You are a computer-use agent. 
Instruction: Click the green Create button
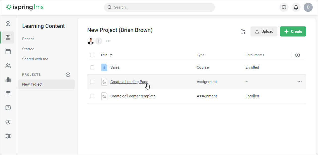pyautogui.click(x=293, y=31)
